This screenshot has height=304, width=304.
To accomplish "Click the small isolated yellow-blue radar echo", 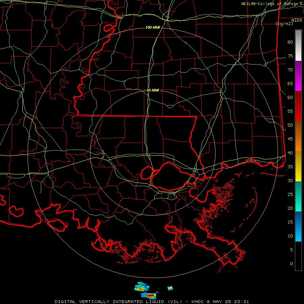I will pos(170,288).
